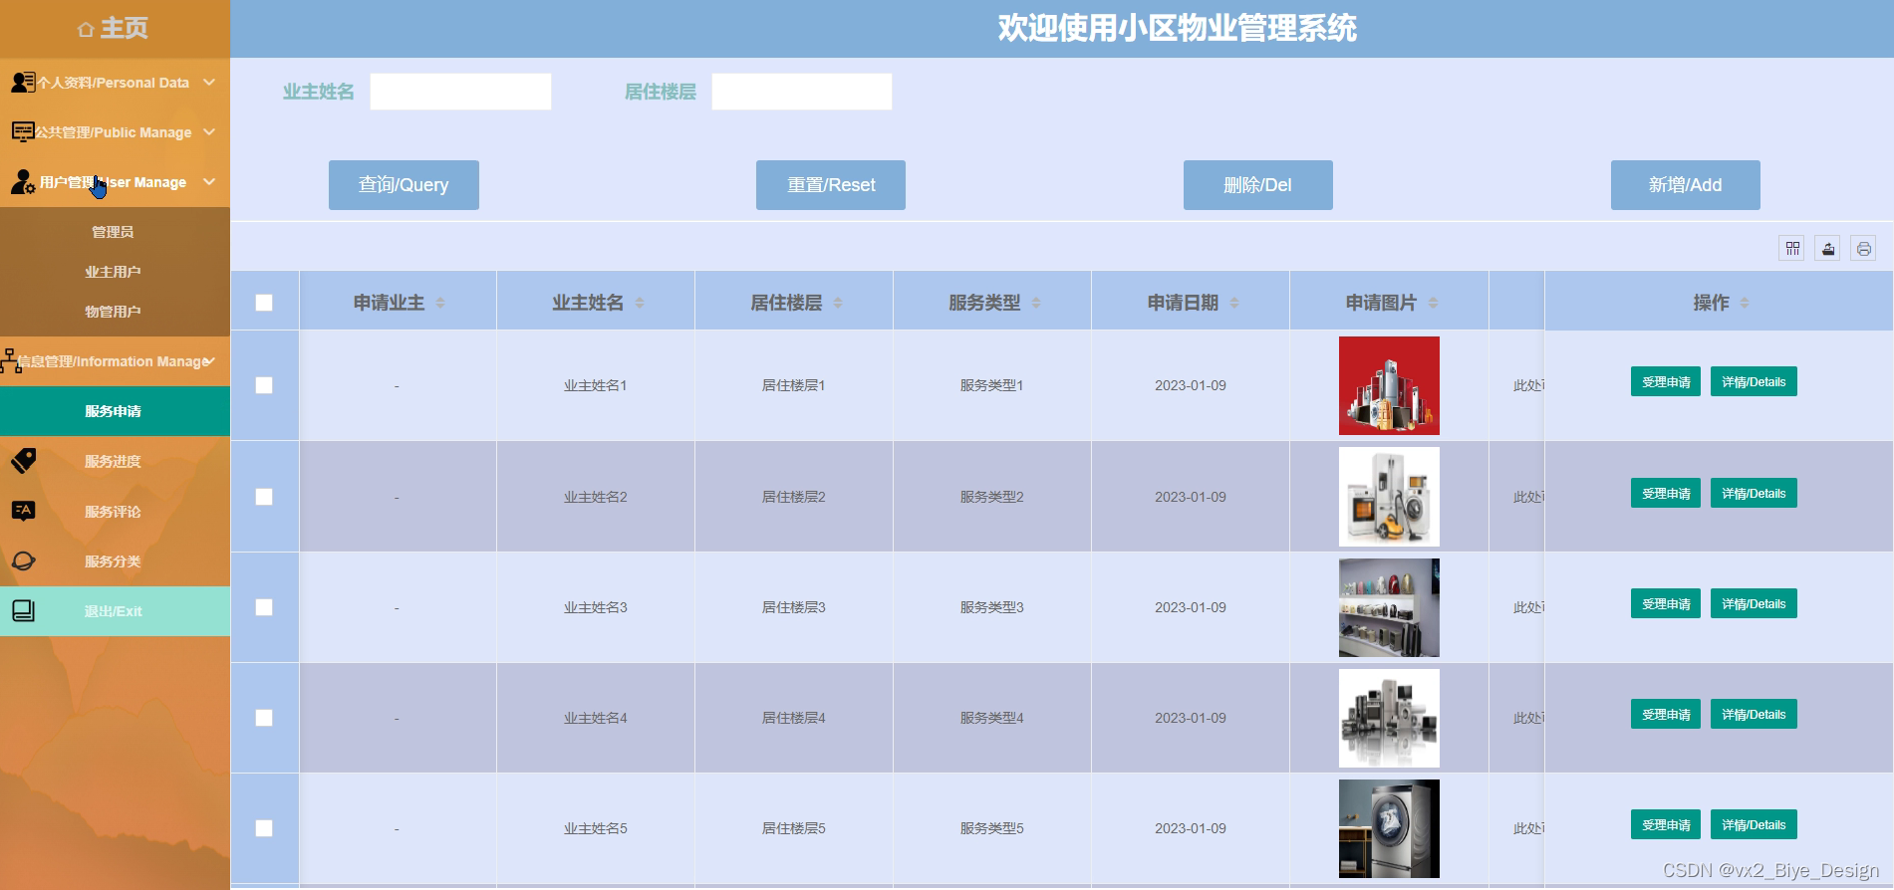Click the 删除/Del button
1894x890 pixels.
(1257, 185)
